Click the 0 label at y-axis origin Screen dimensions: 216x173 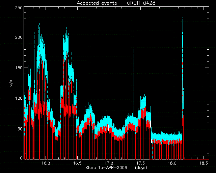21,158
